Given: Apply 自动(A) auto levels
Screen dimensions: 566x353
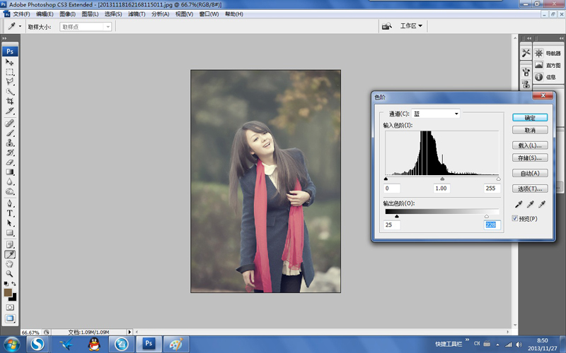Looking at the screenshot, I should pos(530,173).
